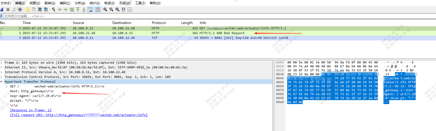Sort by the Info column header
Image resolution: width=436 pixels, height=131 pixels.
tap(317, 23)
